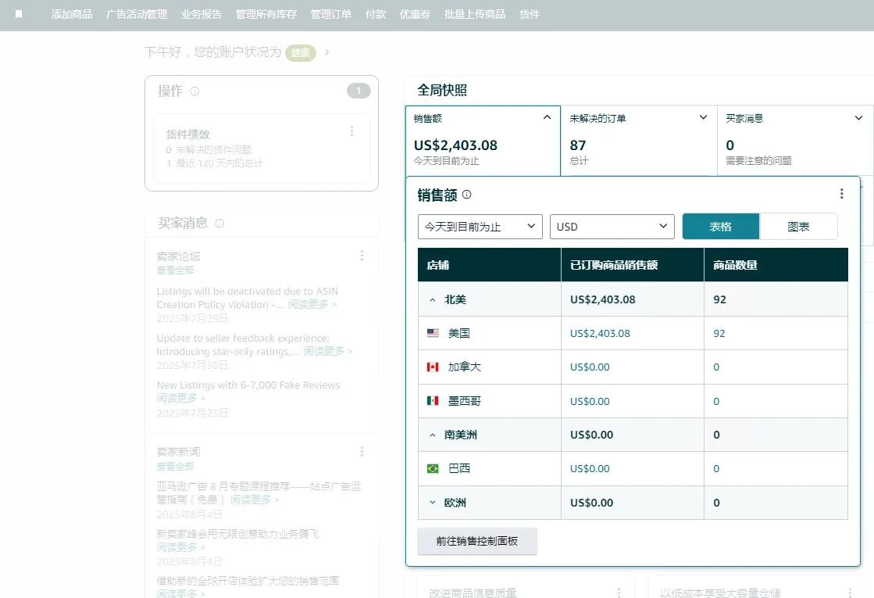
Task: Click 墨西哥 sales amount US$0.00
Action: [x=590, y=401]
